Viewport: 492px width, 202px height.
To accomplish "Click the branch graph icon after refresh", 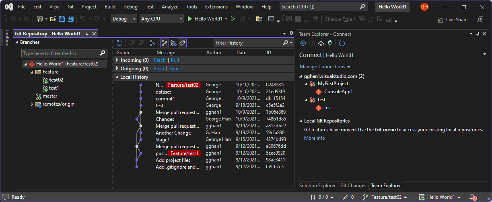I will (x=152, y=43).
